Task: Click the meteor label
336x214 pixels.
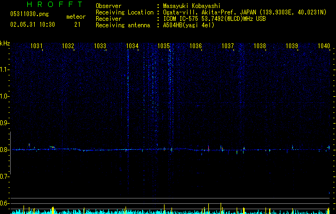Action: point(76,17)
